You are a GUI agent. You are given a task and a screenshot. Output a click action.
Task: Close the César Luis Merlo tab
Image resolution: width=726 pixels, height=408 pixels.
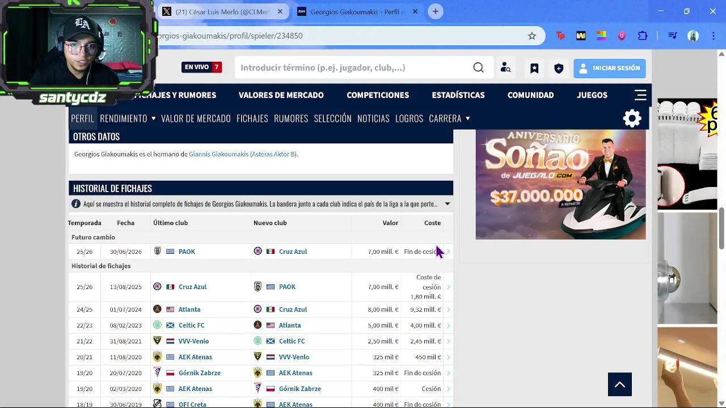(x=280, y=11)
